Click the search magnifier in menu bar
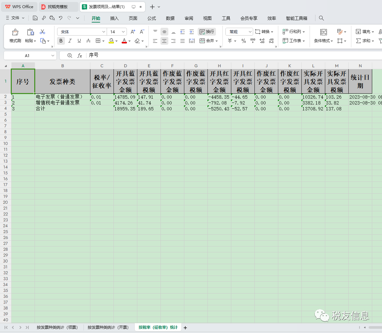 coord(321,18)
